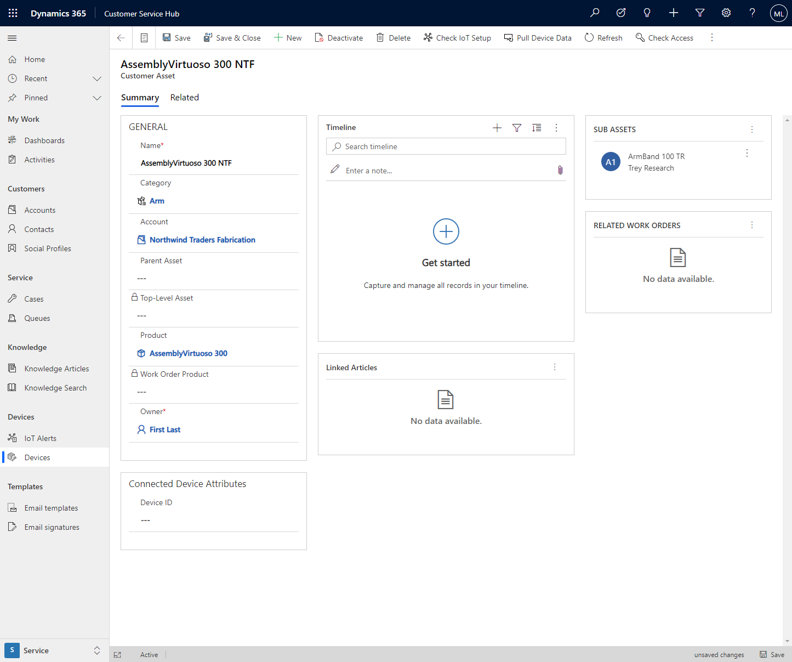Expand Pinned section chevron

(97, 98)
